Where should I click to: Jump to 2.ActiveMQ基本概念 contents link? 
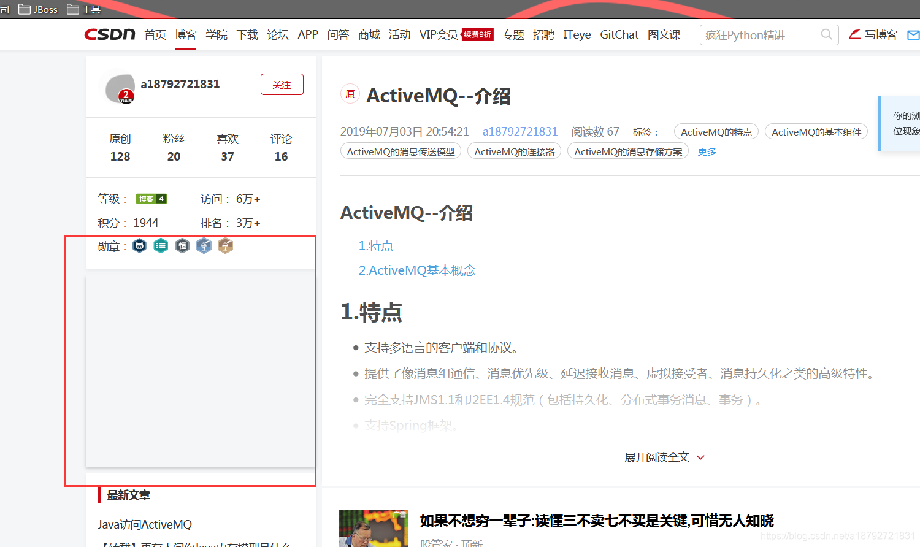[417, 270]
